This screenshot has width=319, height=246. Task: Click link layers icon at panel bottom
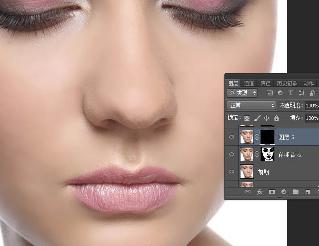click(x=247, y=192)
